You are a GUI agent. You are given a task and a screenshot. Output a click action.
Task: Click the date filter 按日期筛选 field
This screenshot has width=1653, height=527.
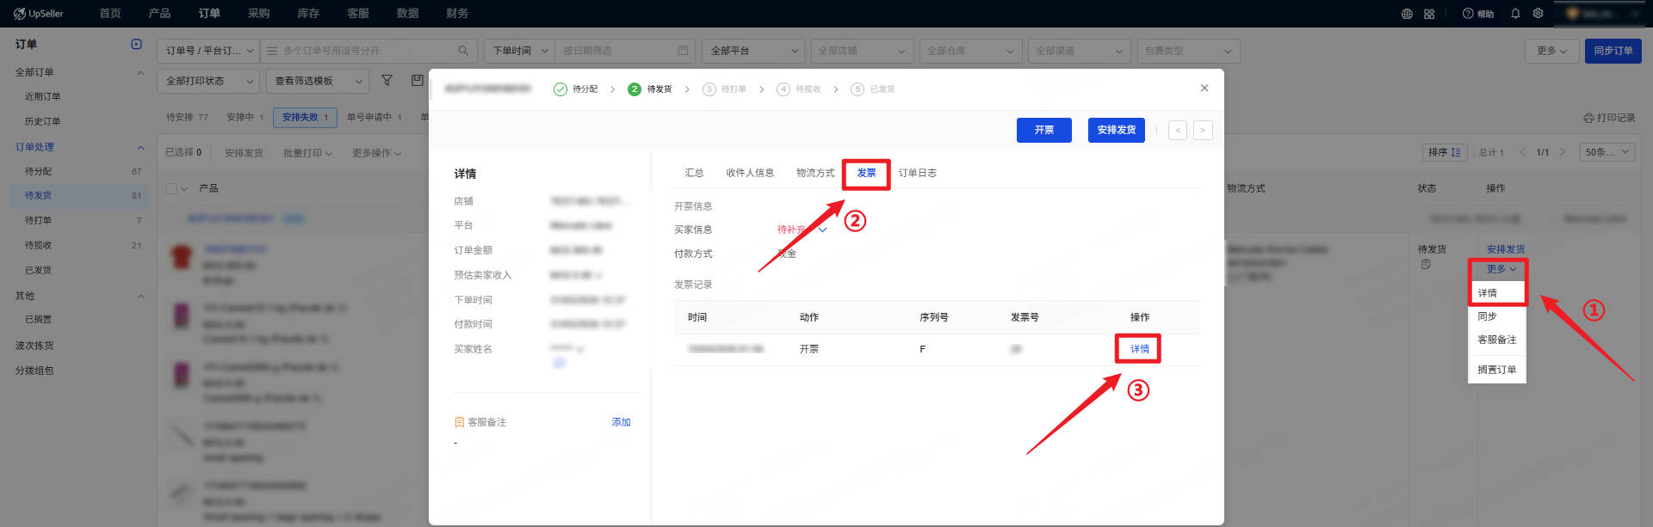tap(625, 51)
